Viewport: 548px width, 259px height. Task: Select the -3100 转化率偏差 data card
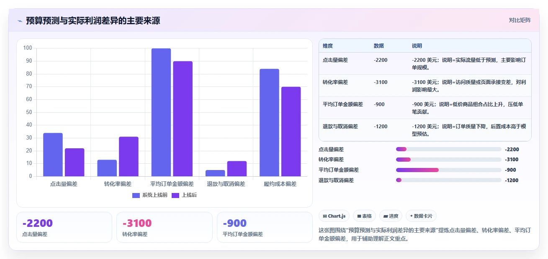[x=165, y=227]
